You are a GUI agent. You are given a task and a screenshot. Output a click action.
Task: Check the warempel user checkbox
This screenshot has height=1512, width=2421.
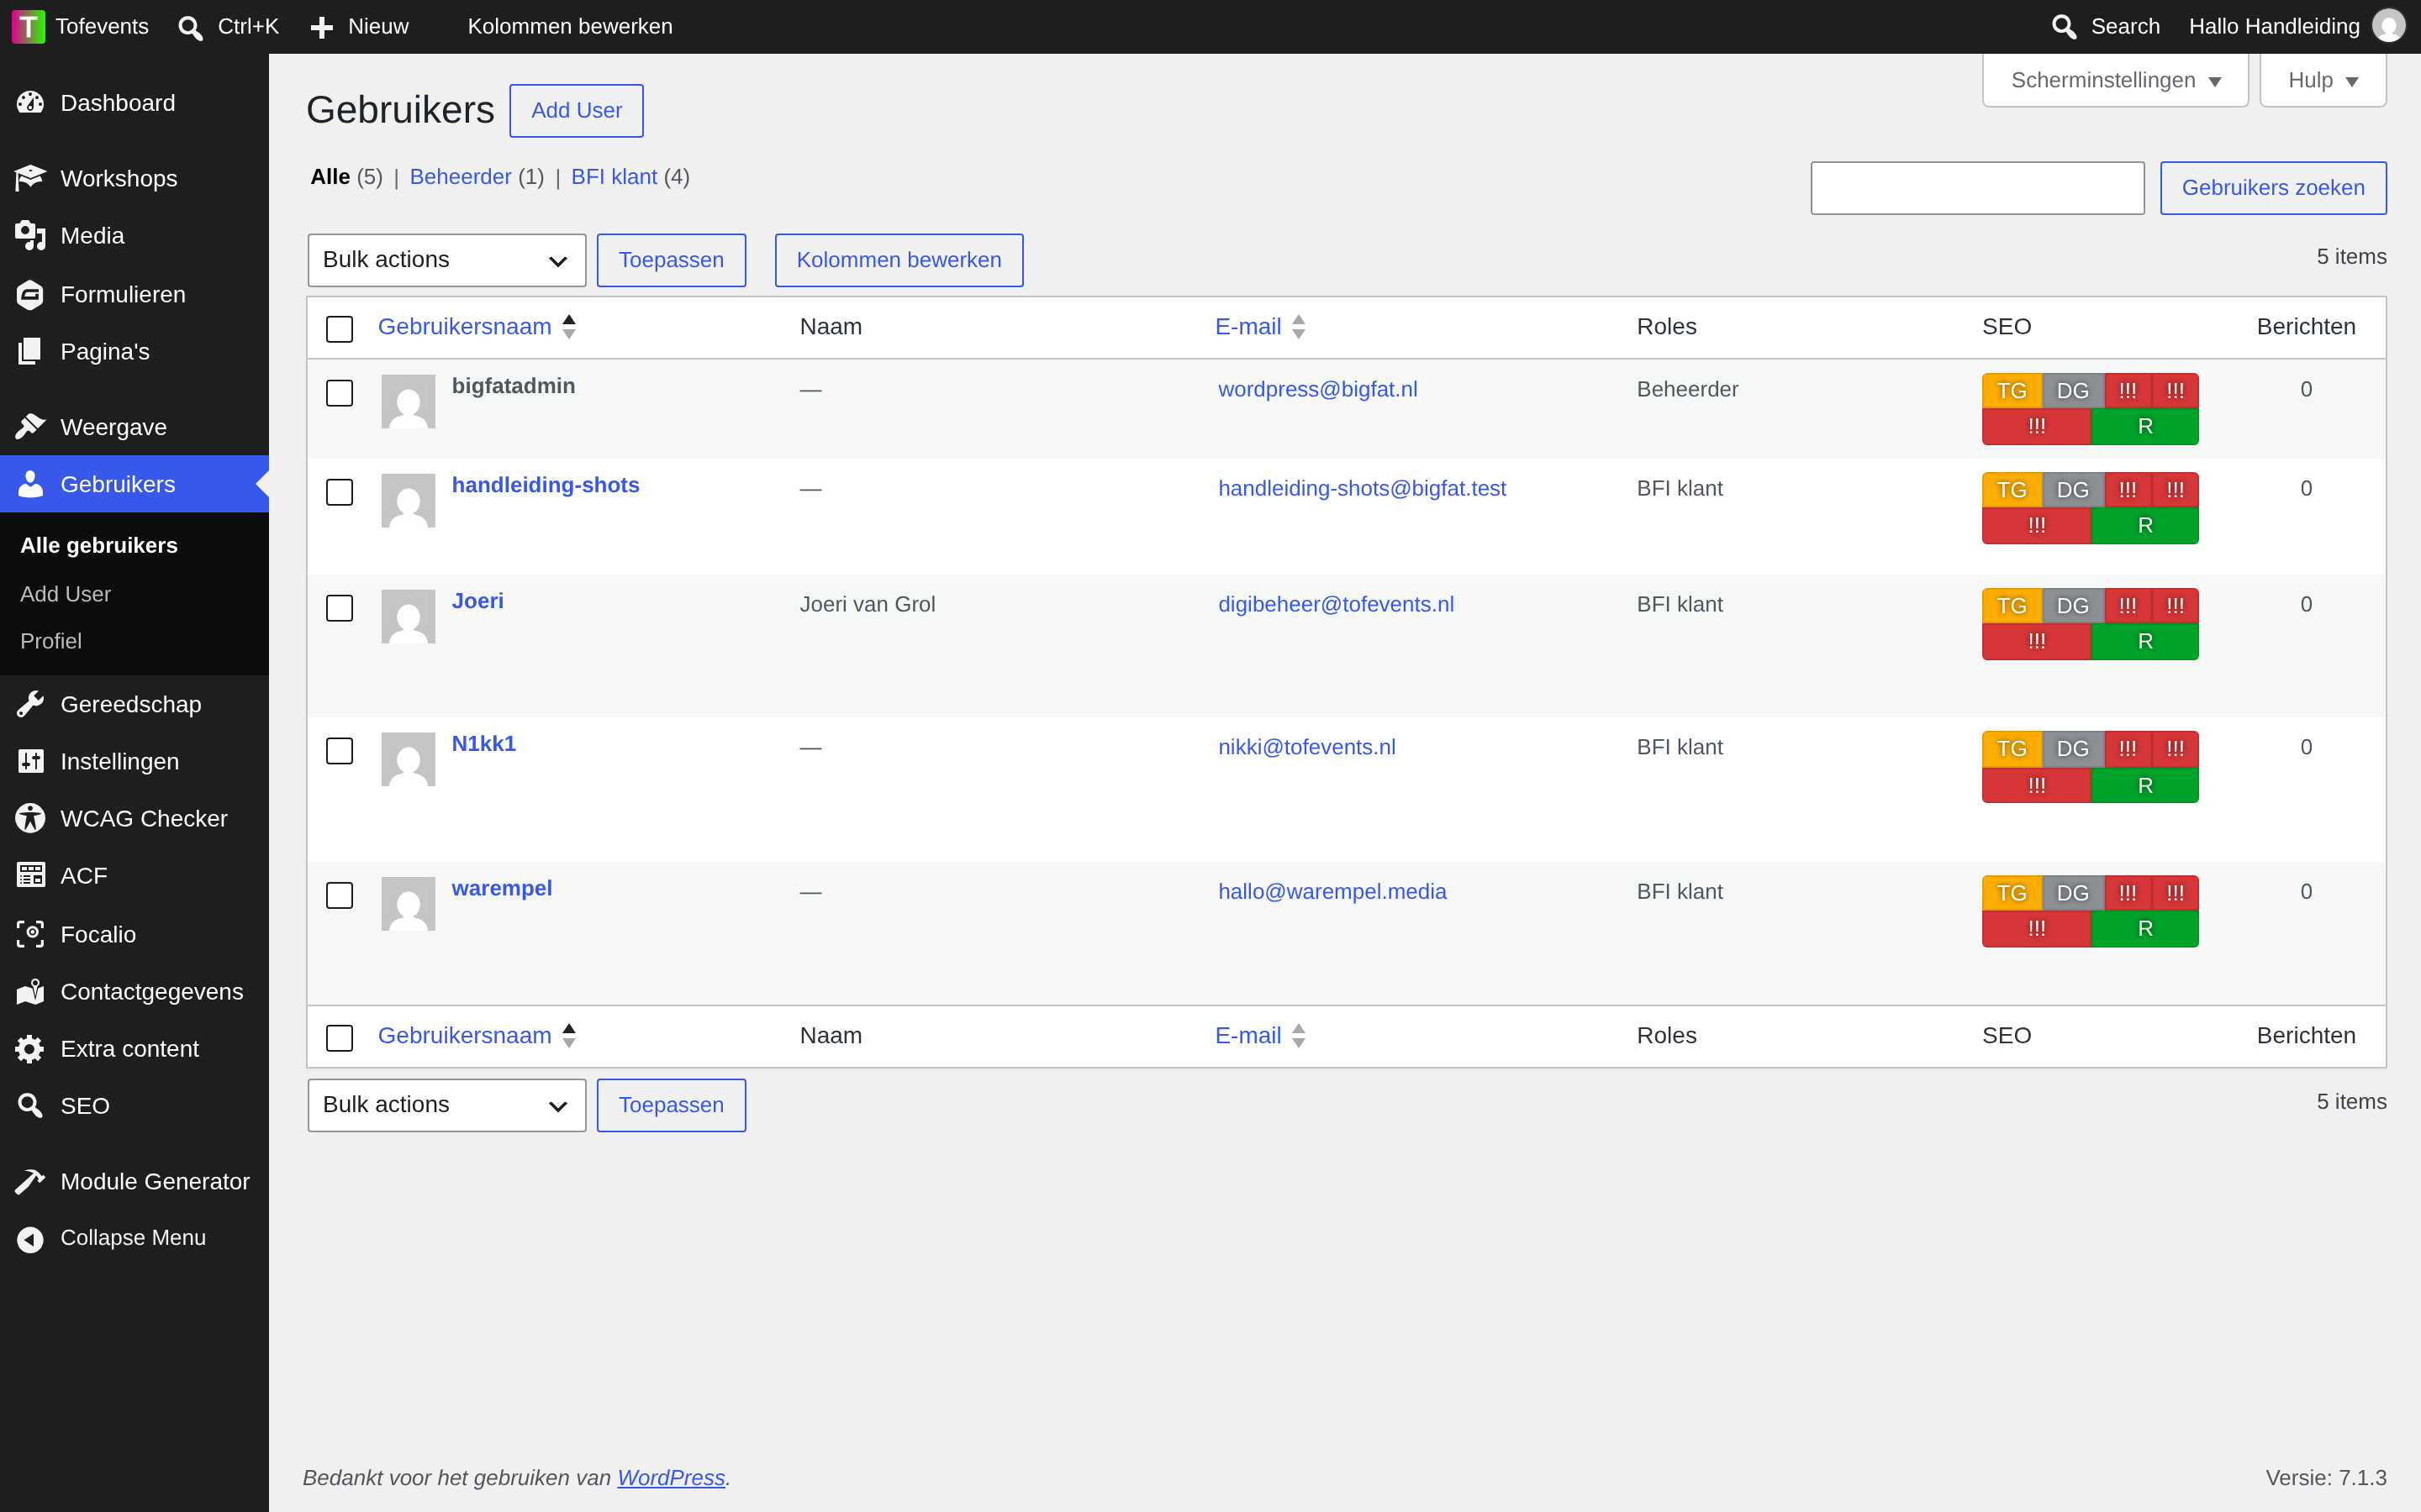point(339,895)
